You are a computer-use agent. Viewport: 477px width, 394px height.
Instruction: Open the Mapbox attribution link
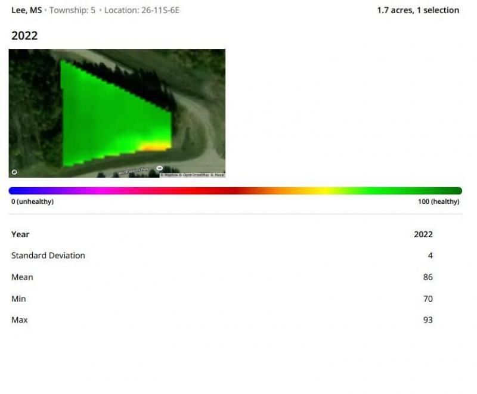pyautogui.click(x=171, y=175)
